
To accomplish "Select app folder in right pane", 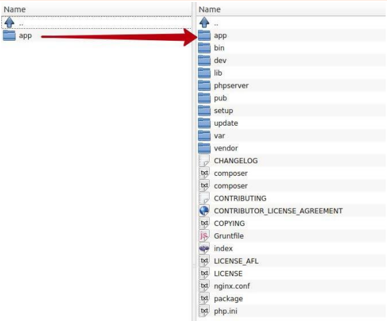I will pyautogui.click(x=292, y=35).
